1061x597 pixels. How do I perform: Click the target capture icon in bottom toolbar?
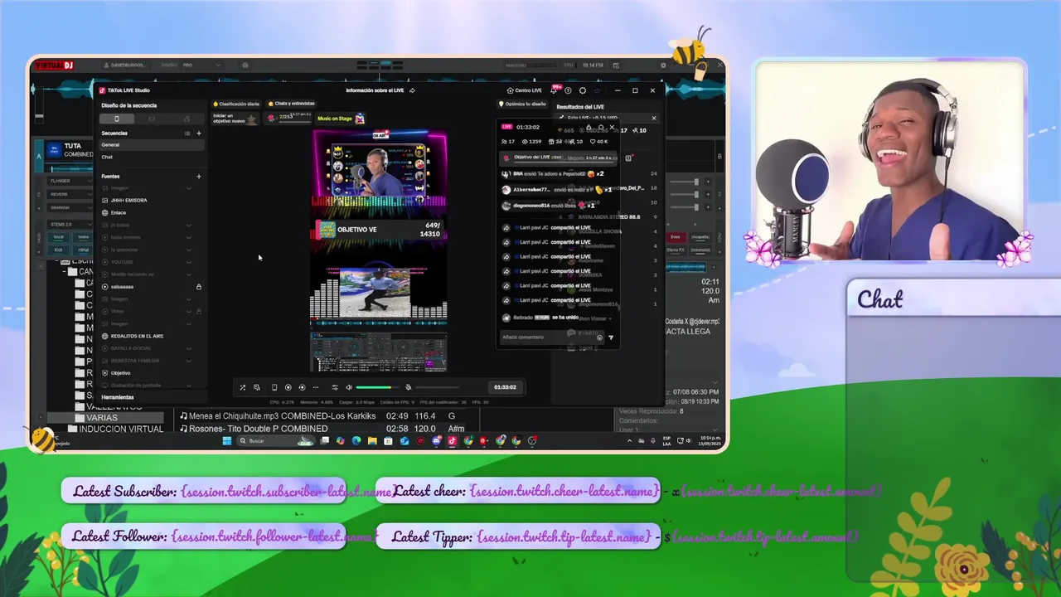(x=302, y=387)
